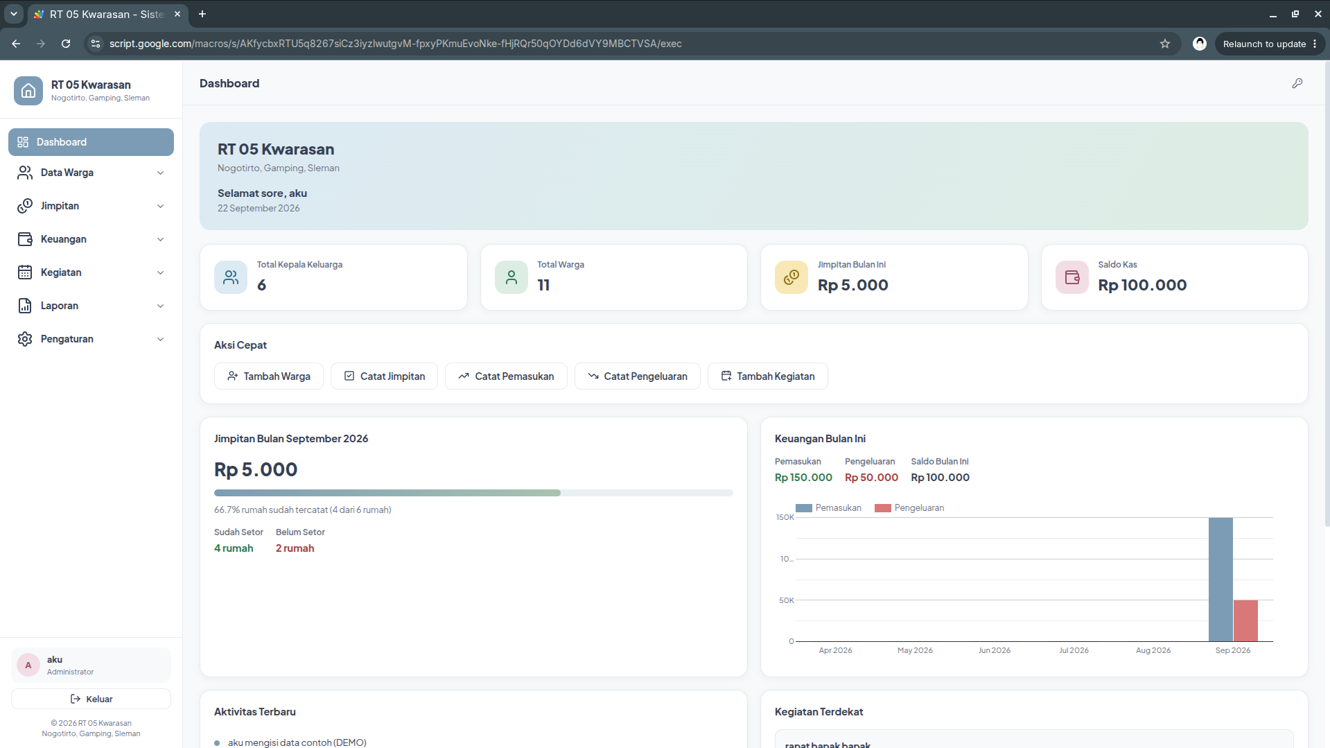Expand the Keuangan submenu chevron
This screenshot has width=1330, height=748.
(161, 239)
